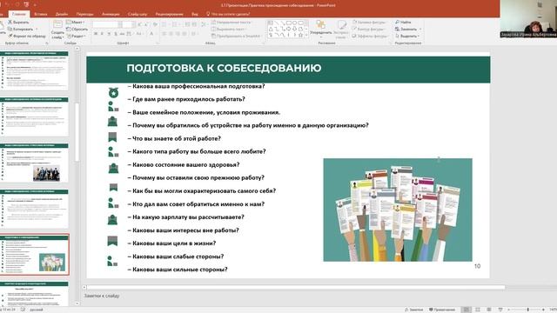This screenshot has width=557, height=313.
Task: Select slide thumbnail with group photo
Action: click(35, 163)
